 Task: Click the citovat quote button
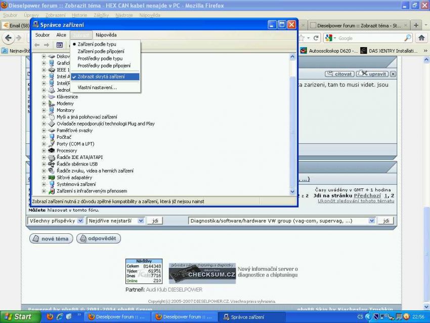click(339, 74)
